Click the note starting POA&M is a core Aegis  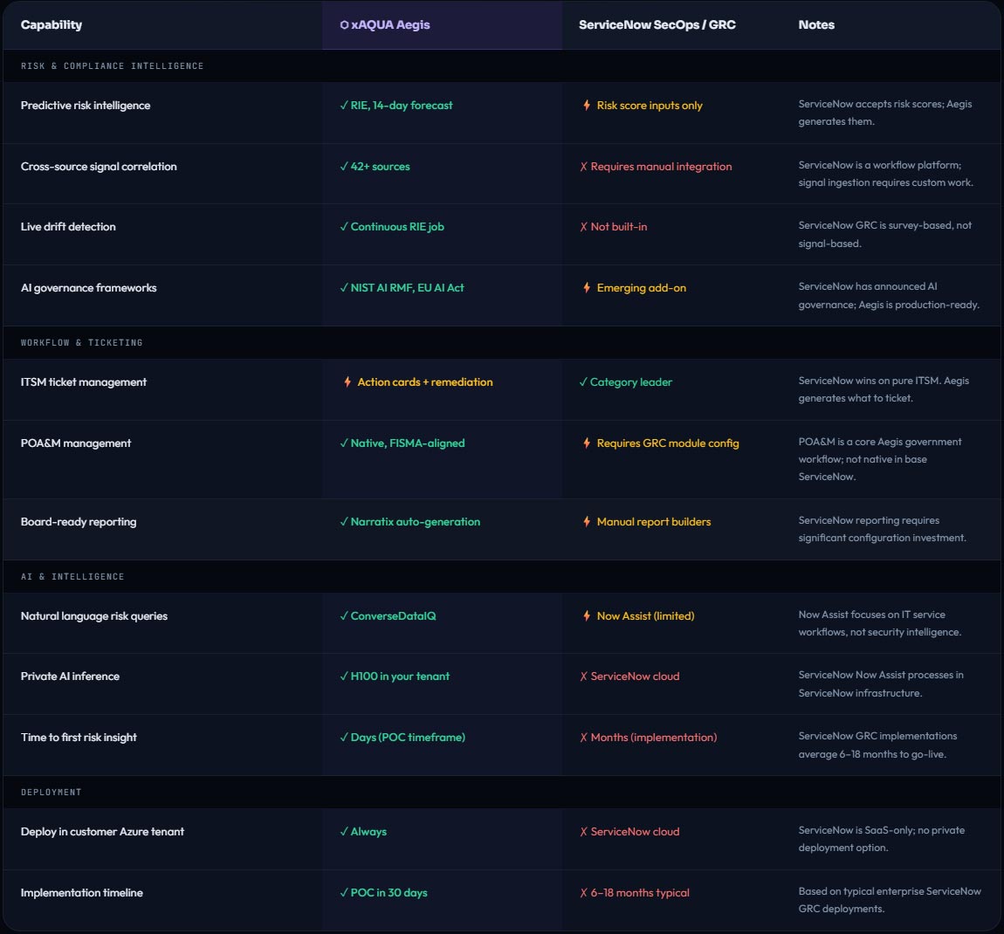[x=880, y=459]
